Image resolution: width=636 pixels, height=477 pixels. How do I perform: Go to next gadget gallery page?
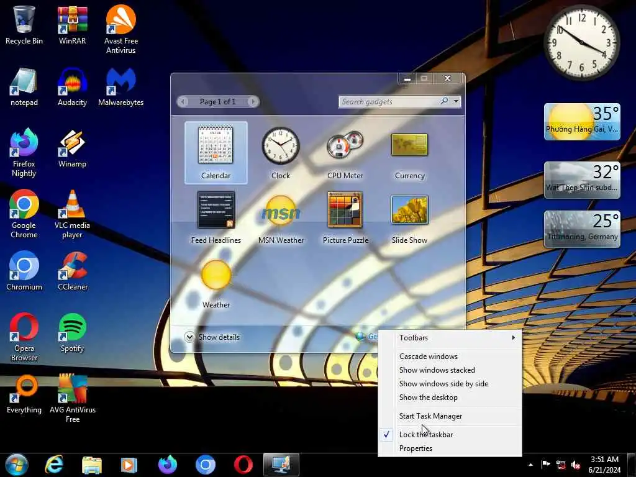(x=253, y=102)
